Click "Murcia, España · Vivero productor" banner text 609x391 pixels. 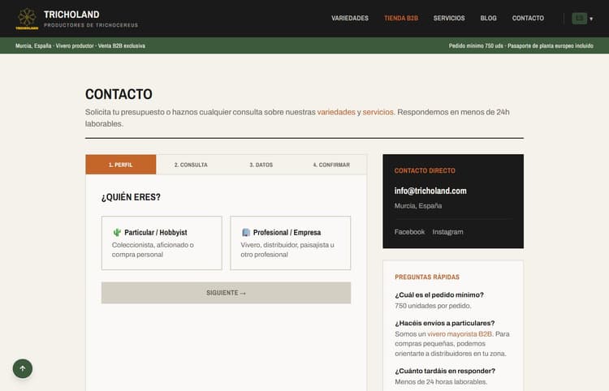click(54, 45)
